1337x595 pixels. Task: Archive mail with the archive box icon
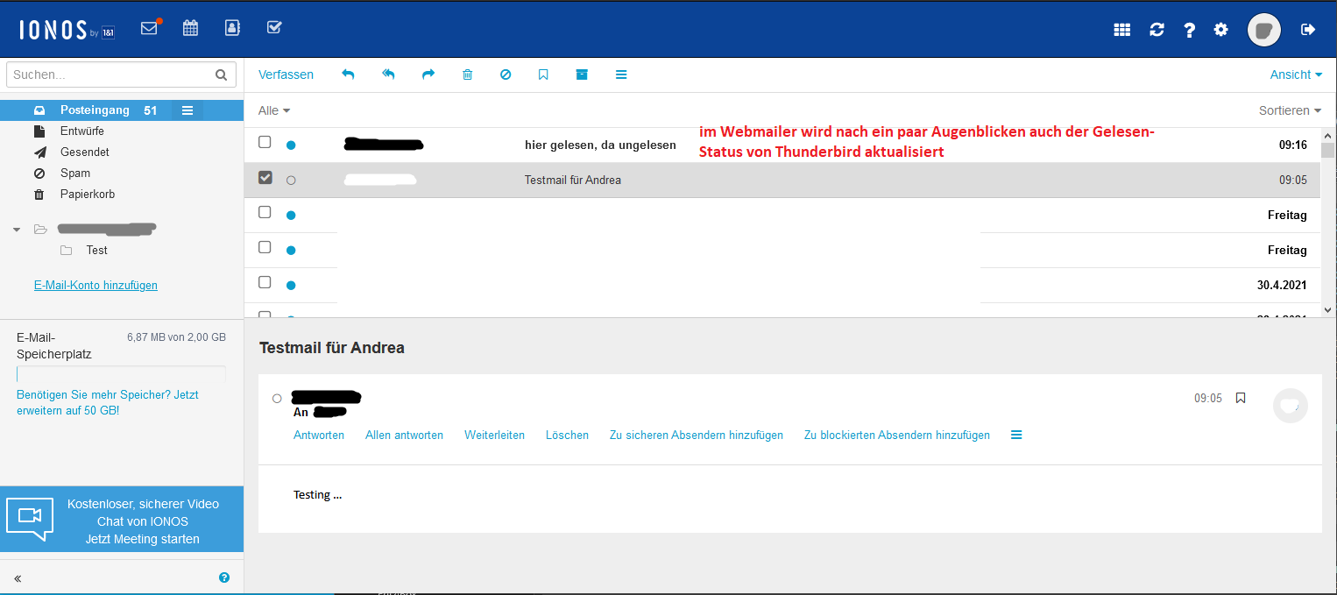(x=582, y=74)
